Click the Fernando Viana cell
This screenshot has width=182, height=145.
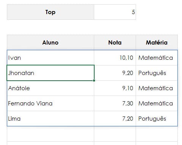[51, 104]
